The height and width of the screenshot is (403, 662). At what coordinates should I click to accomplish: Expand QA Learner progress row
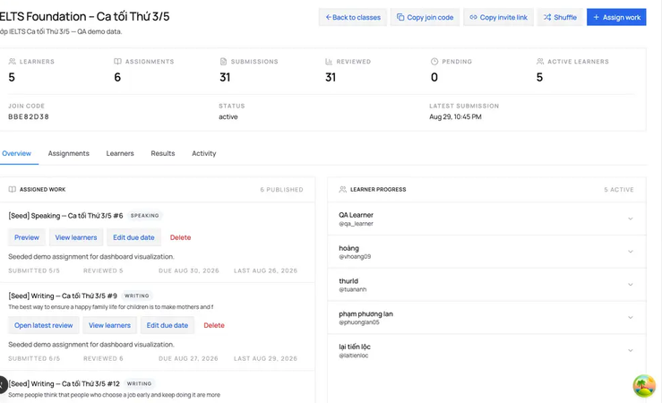pyautogui.click(x=486, y=219)
